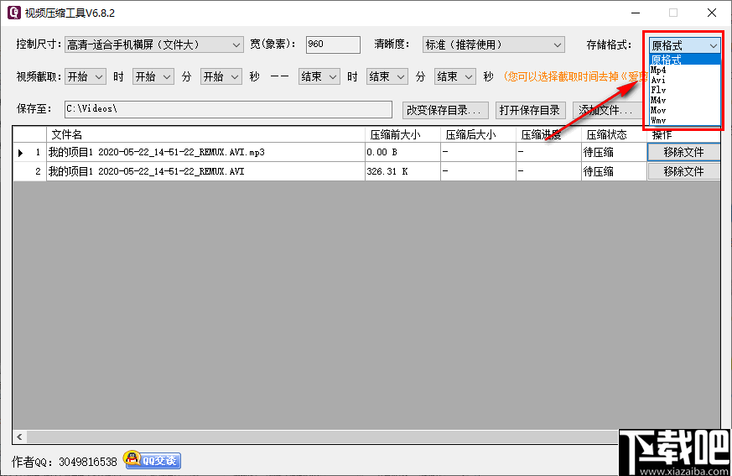Viewport: 732px width, 476px height.
Task: Choose Mp4 in the format list
Action: [684, 70]
